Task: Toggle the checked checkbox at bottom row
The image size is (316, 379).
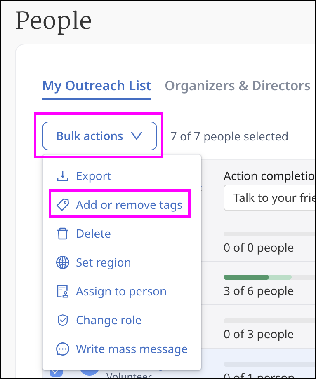Action: [x=56, y=373]
